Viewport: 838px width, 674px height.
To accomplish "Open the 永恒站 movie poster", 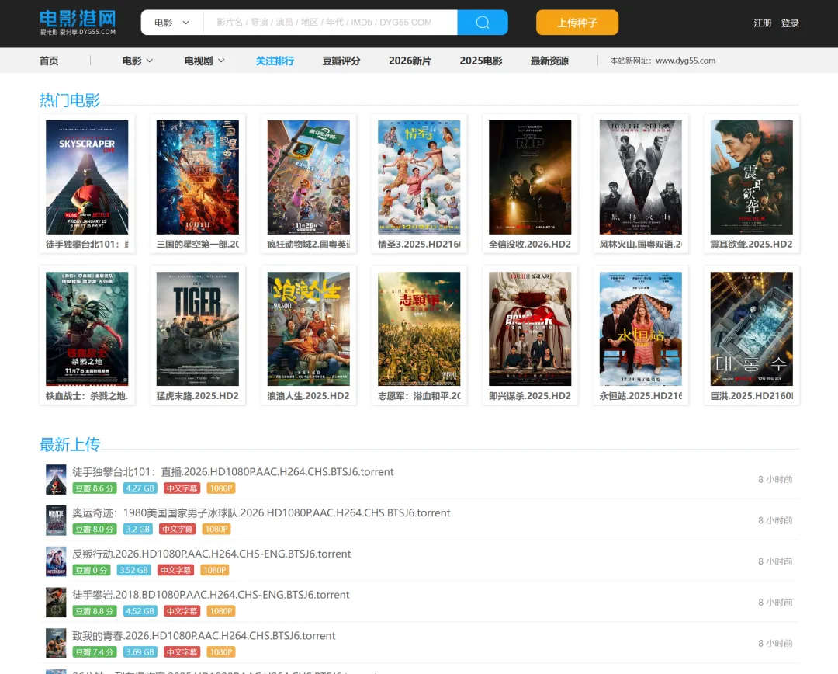I will point(641,329).
